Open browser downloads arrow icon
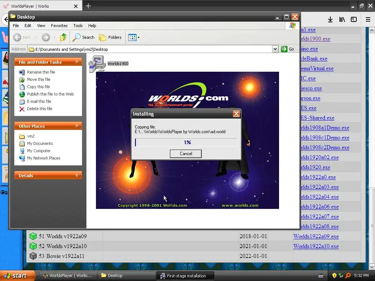This screenshot has width=375, height=281. pyautogui.click(x=330, y=19)
